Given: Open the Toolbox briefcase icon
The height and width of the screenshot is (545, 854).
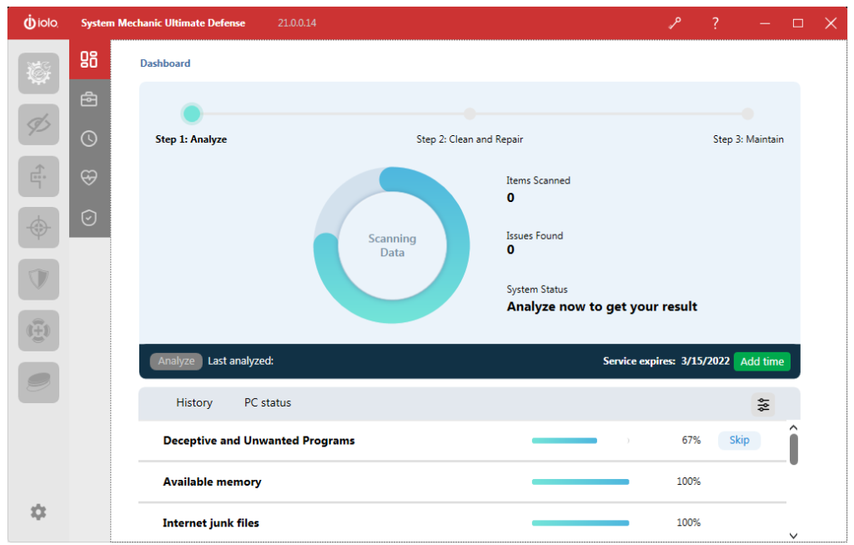Looking at the screenshot, I should pos(89,99).
